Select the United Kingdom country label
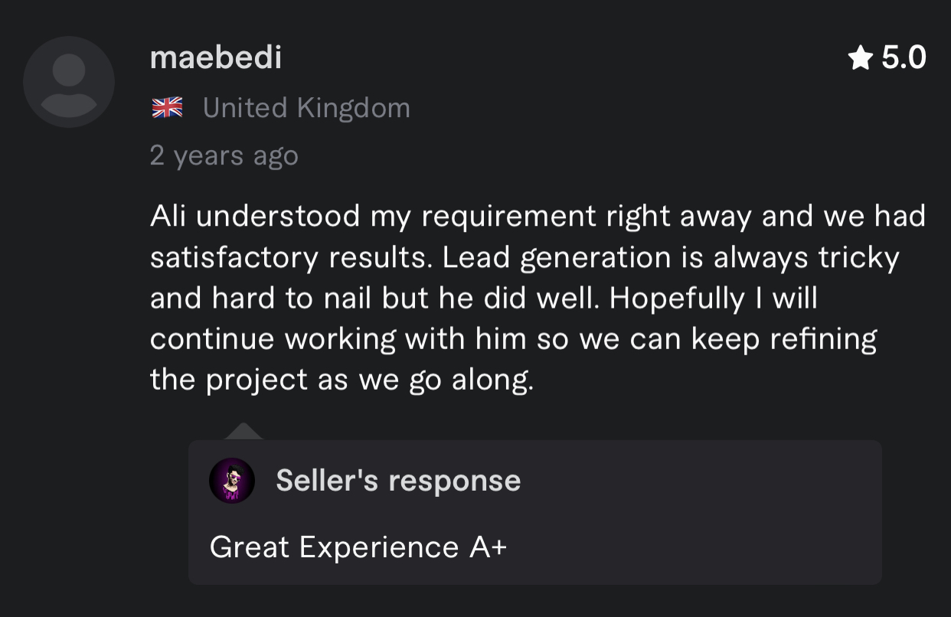Image resolution: width=951 pixels, height=617 pixels. tap(306, 108)
